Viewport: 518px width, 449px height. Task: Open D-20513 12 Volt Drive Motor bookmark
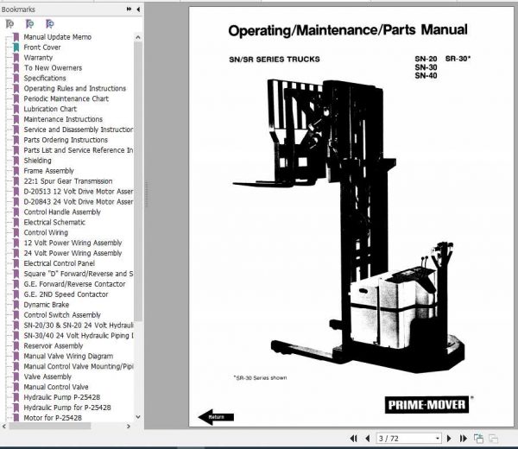pyautogui.click(x=78, y=192)
